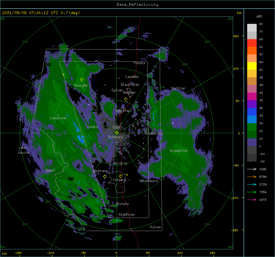Click the radar site marker at Didsbury

[117, 133]
